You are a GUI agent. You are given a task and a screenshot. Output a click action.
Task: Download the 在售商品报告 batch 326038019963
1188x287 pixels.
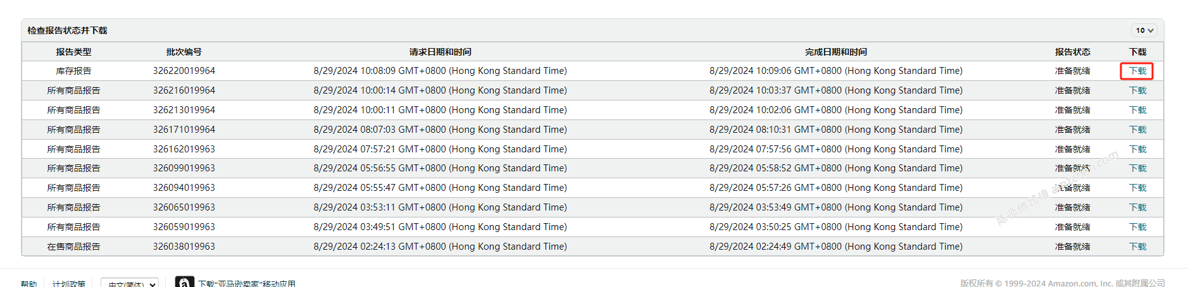click(1137, 247)
